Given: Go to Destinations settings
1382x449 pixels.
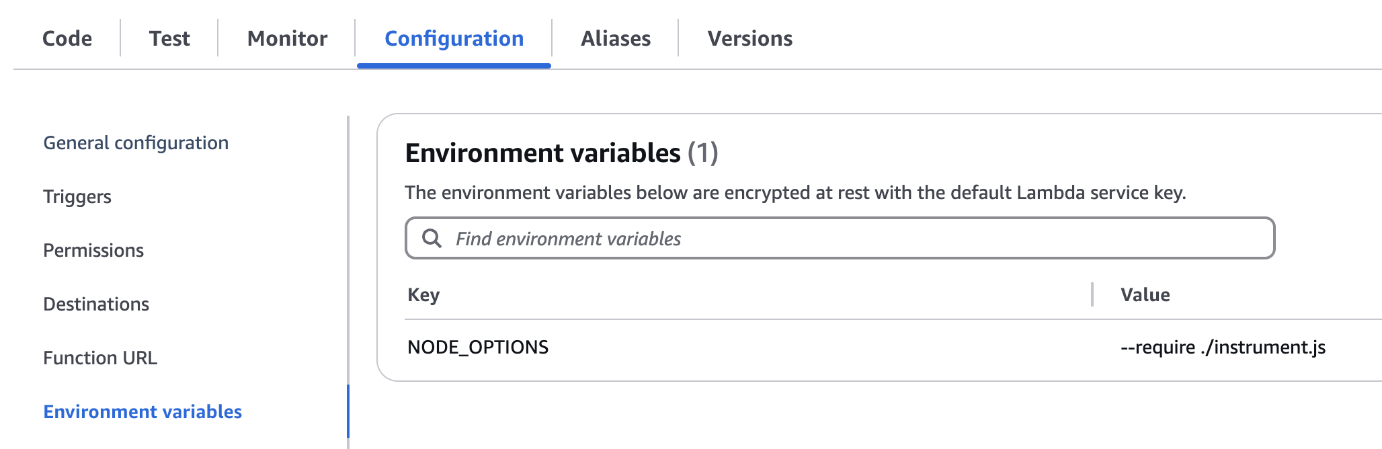Looking at the screenshot, I should point(96,304).
